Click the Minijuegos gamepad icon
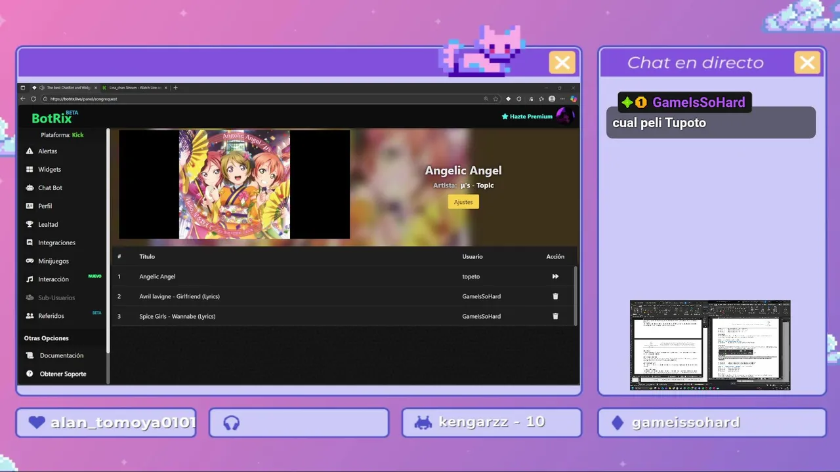 point(30,261)
